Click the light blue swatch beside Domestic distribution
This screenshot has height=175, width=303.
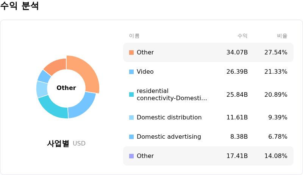131,118
